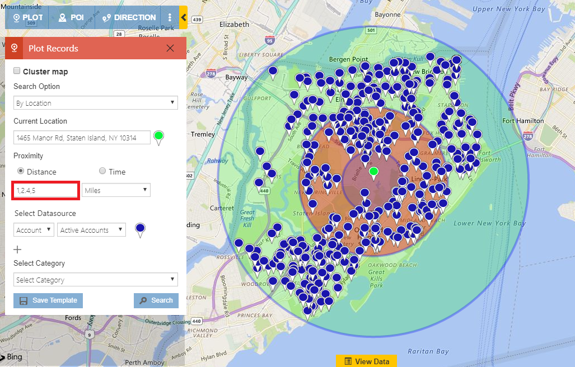575x367 pixels.
Task: Click the Bing logo
Action: coord(12,357)
